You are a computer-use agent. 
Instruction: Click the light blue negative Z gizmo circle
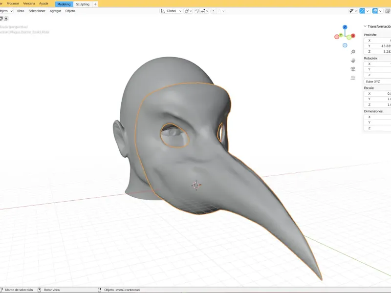(x=345, y=45)
